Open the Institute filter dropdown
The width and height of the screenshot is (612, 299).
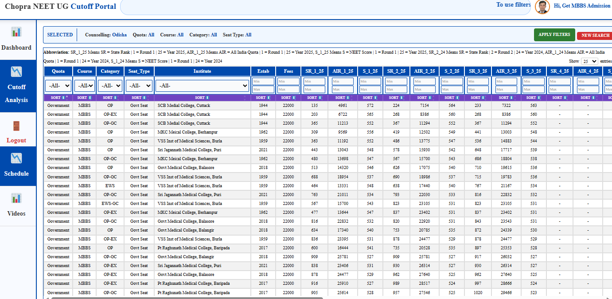(203, 85)
